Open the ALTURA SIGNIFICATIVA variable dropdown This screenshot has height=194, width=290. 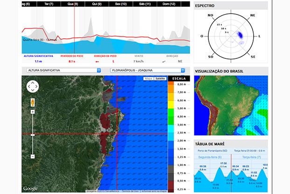(63, 70)
